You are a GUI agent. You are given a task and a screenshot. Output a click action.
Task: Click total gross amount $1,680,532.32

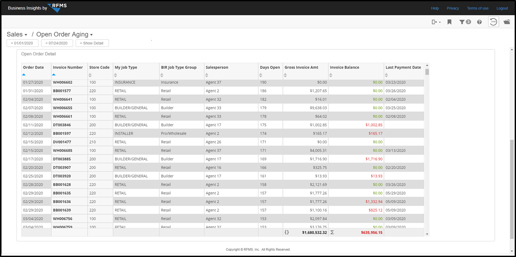click(x=314, y=233)
